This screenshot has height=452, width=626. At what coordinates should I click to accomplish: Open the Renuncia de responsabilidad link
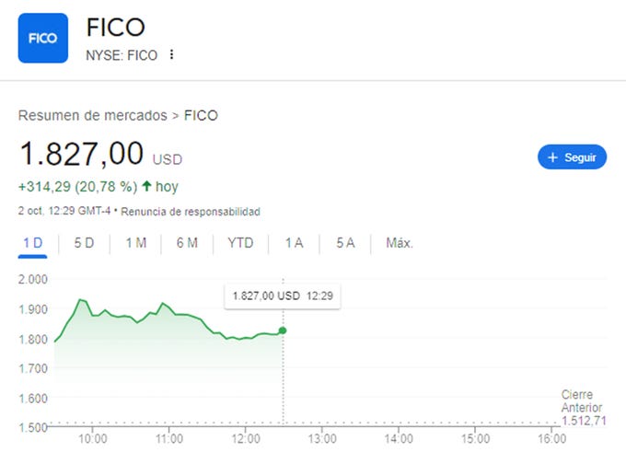pyautogui.click(x=191, y=212)
